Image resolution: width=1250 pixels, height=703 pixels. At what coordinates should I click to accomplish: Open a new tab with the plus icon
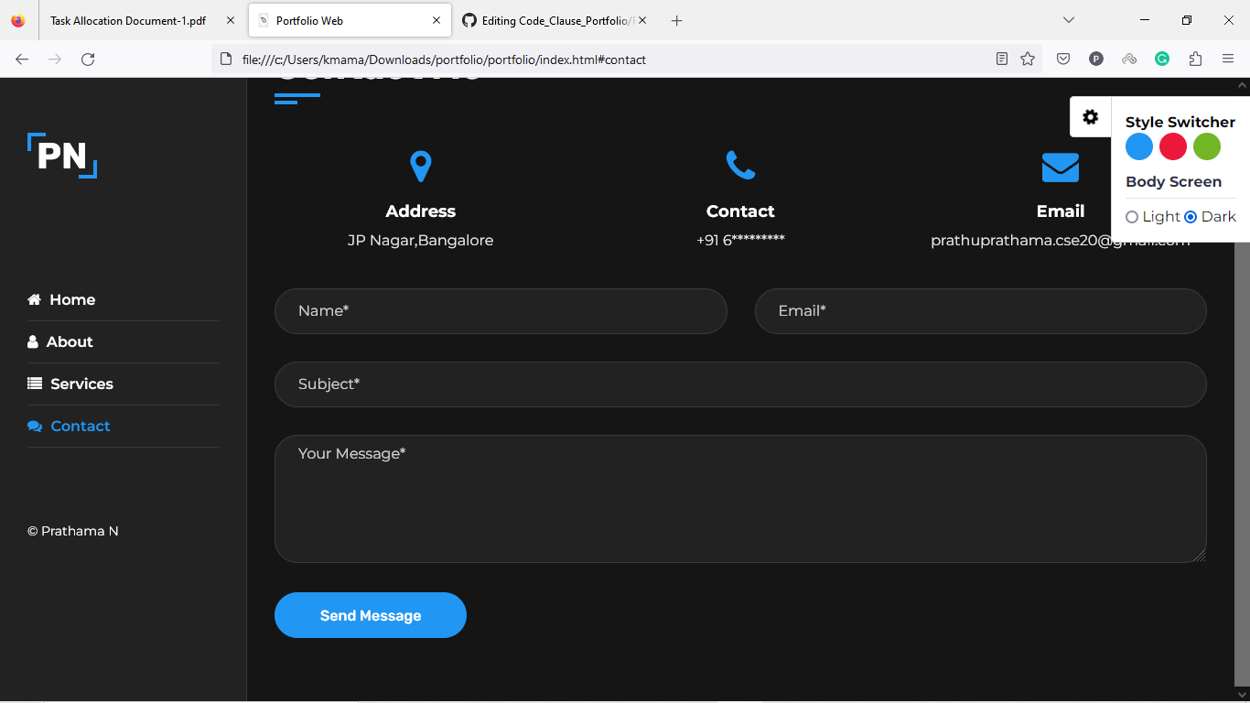pyautogui.click(x=676, y=20)
